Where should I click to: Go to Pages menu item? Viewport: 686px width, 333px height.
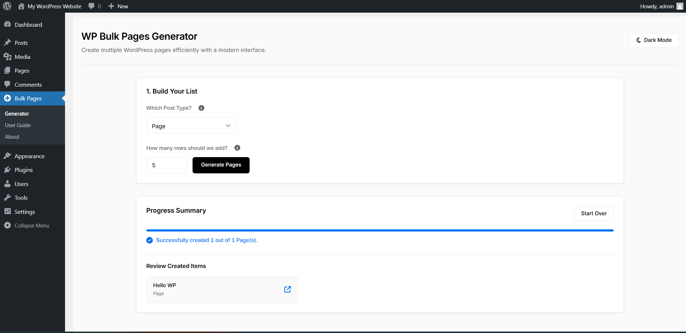[x=33, y=70]
